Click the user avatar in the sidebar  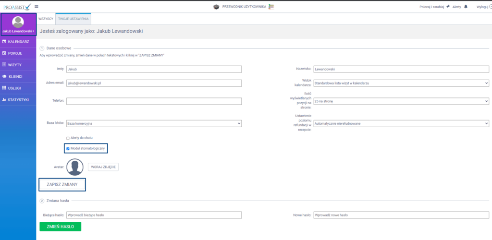18,22
